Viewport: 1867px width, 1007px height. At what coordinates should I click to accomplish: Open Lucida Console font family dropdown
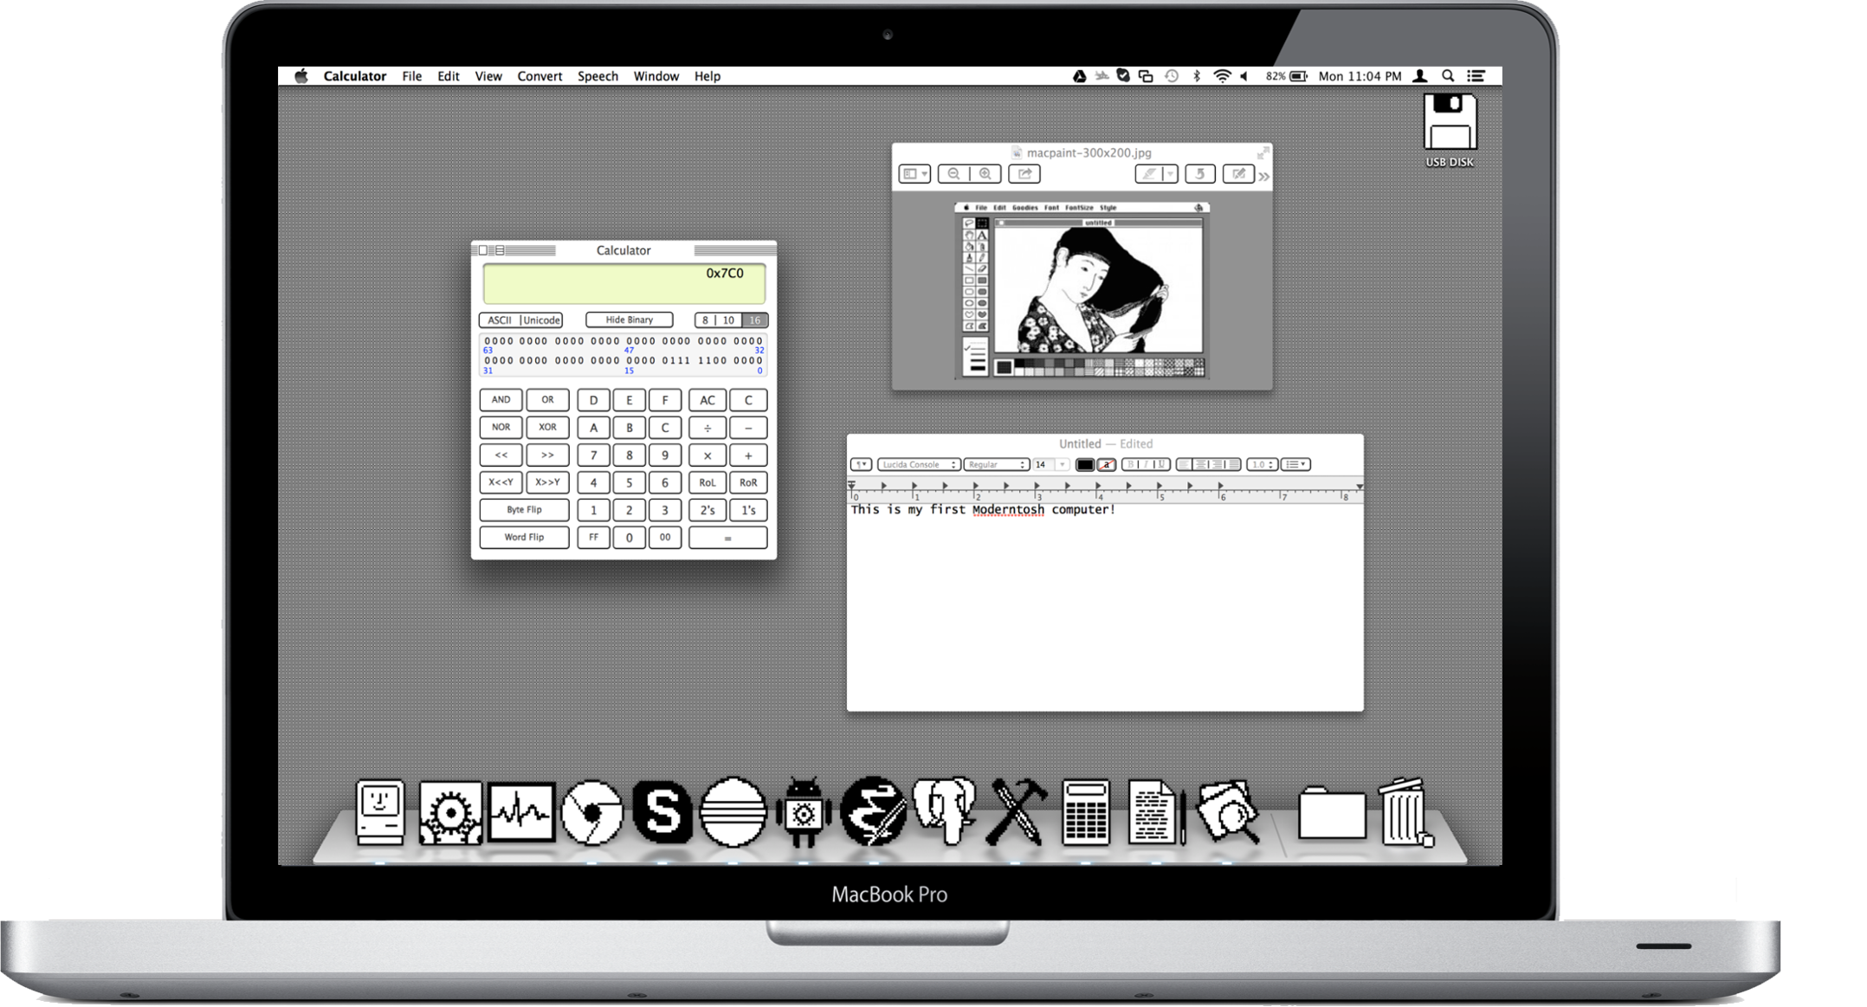click(x=918, y=465)
